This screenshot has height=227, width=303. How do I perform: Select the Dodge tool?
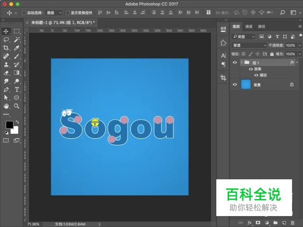17,81
